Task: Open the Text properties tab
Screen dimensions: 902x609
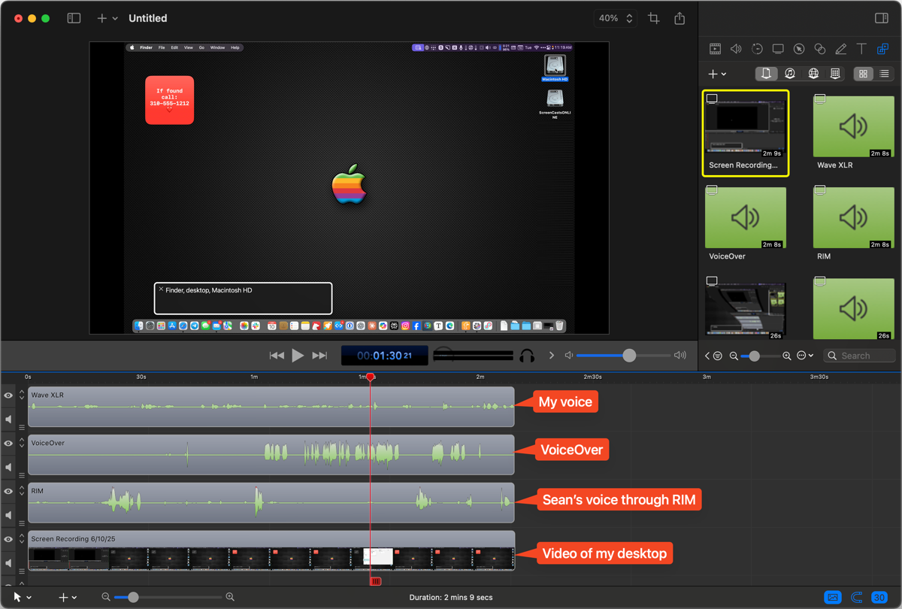Action: tap(861, 49)
